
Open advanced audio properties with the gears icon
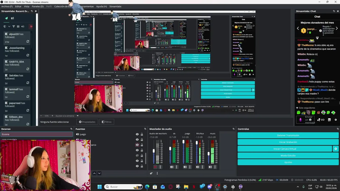tap(151, 173)
